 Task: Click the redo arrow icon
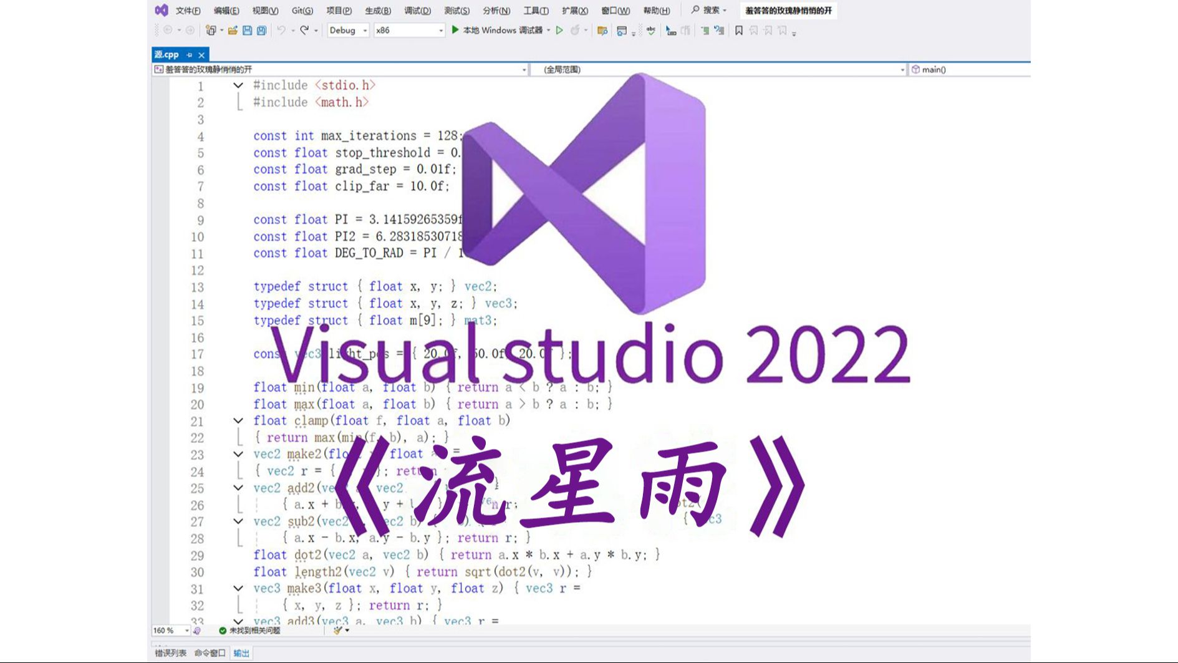[304, 30]
